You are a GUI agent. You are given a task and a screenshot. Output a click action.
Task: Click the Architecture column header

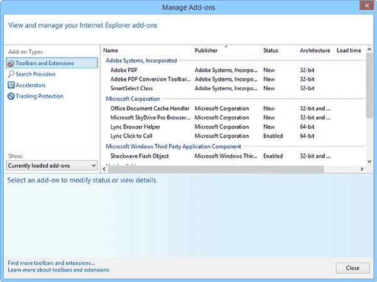315,50
